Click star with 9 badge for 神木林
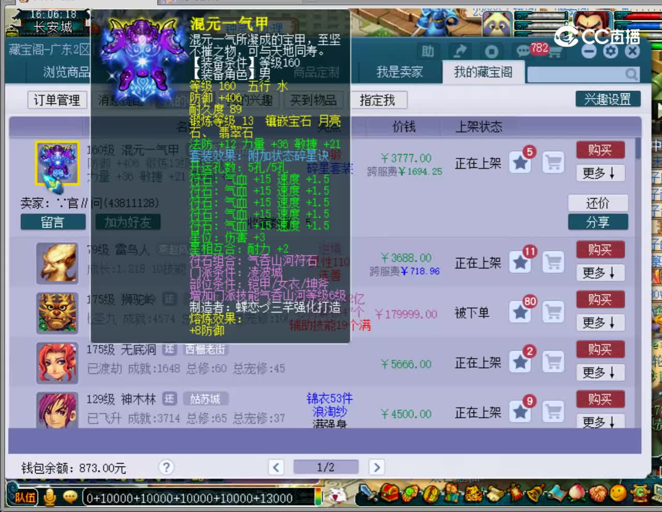This screenshot has width=662, height=512. (520, 412)
